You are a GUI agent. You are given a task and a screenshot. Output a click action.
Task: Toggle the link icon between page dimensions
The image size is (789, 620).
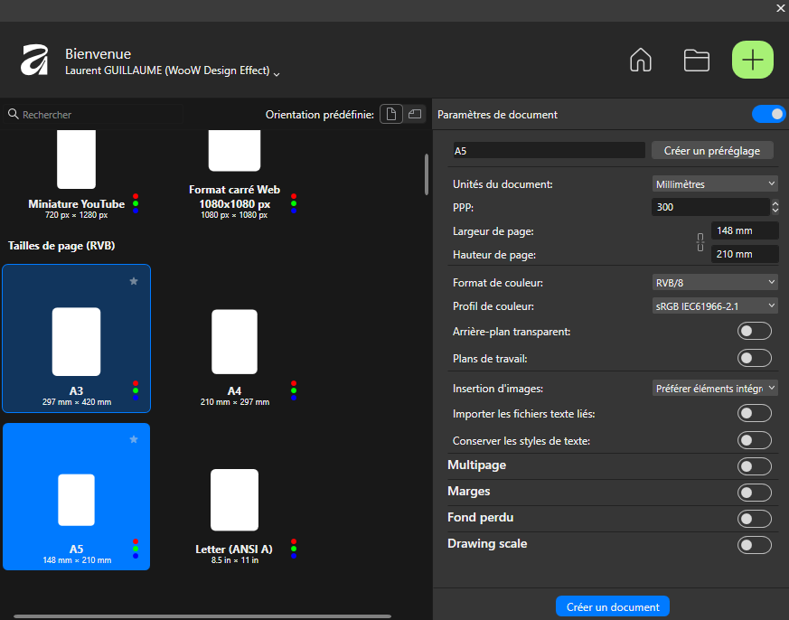699,242
